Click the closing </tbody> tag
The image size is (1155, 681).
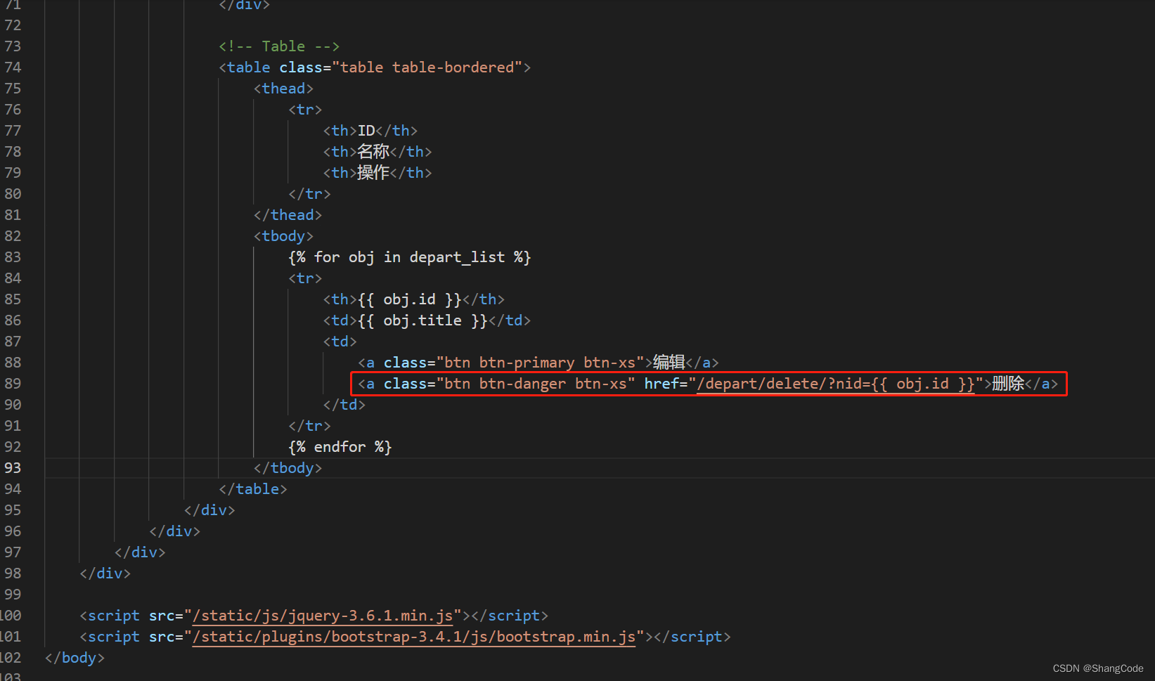pyautogui.click(x=288, y=468)
